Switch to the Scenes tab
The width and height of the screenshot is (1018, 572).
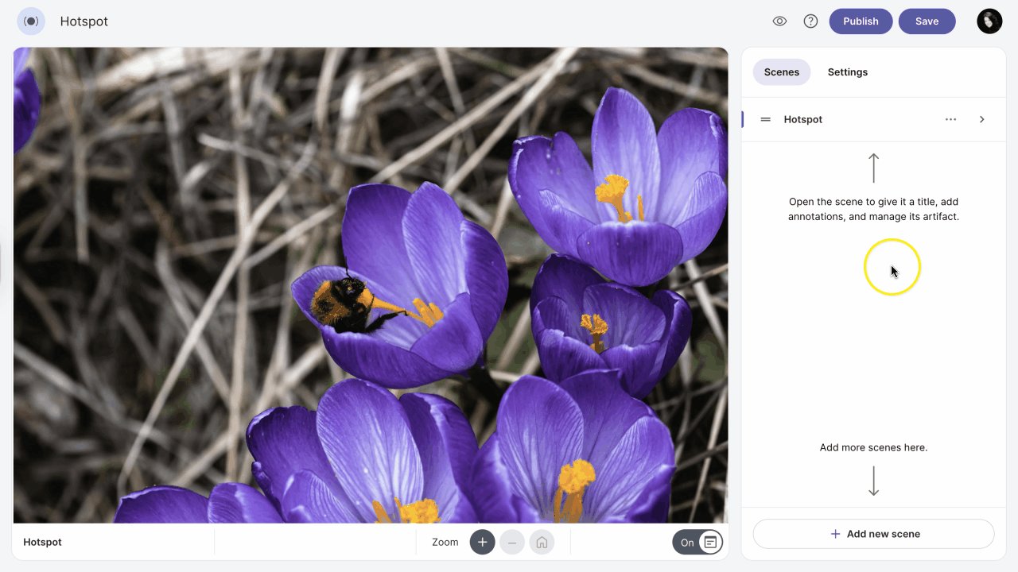(x=781, y=72)
